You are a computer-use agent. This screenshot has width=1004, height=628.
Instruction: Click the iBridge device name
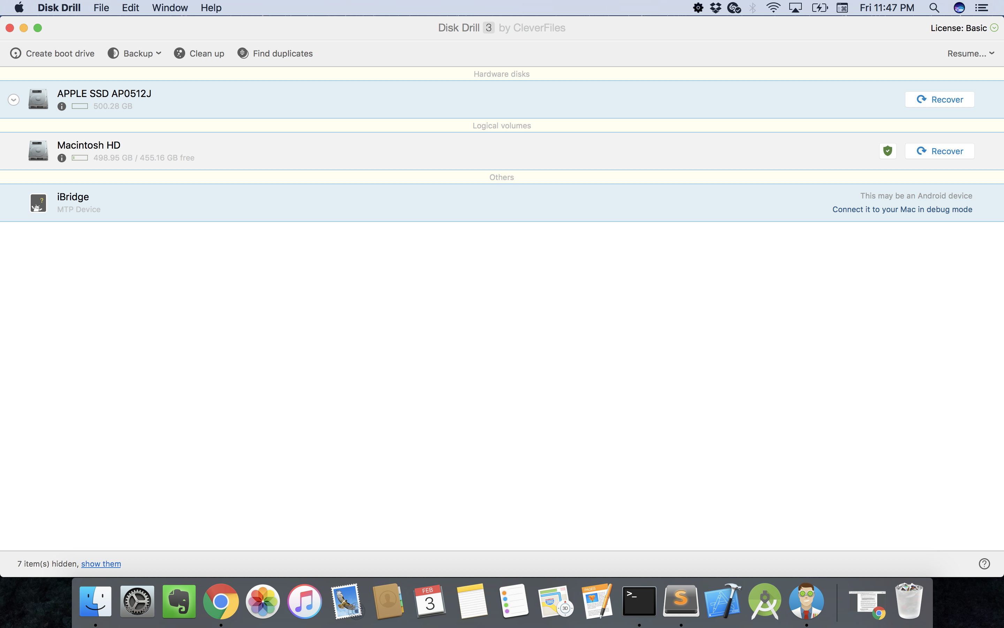[x=73, y=196]
